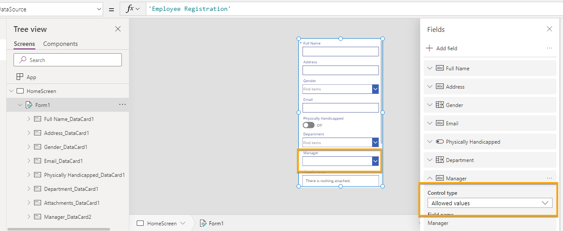Viewport: 563px width, 231px height.
Task: Click the fx formula function button
Action: tap(133, 9)
